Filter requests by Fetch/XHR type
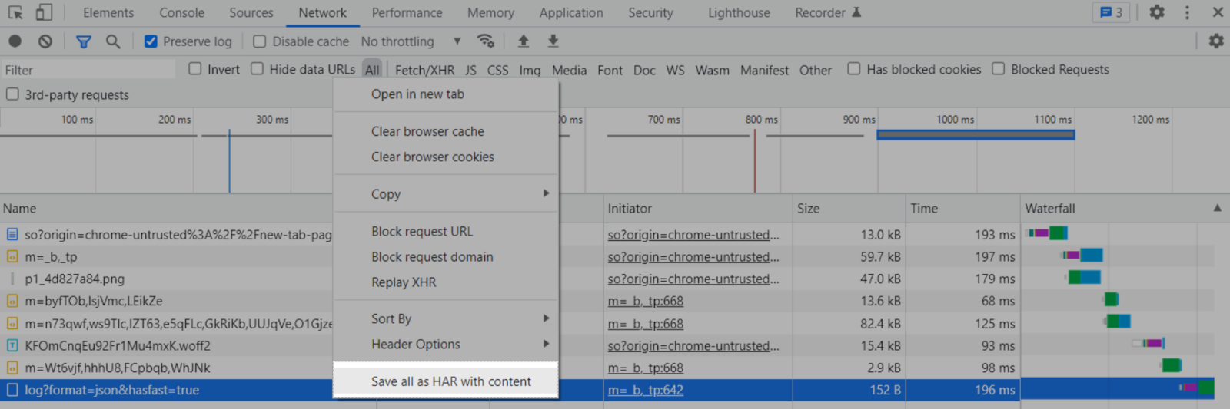The height and width of the screenshot is (409, 1230). point(424,70)
